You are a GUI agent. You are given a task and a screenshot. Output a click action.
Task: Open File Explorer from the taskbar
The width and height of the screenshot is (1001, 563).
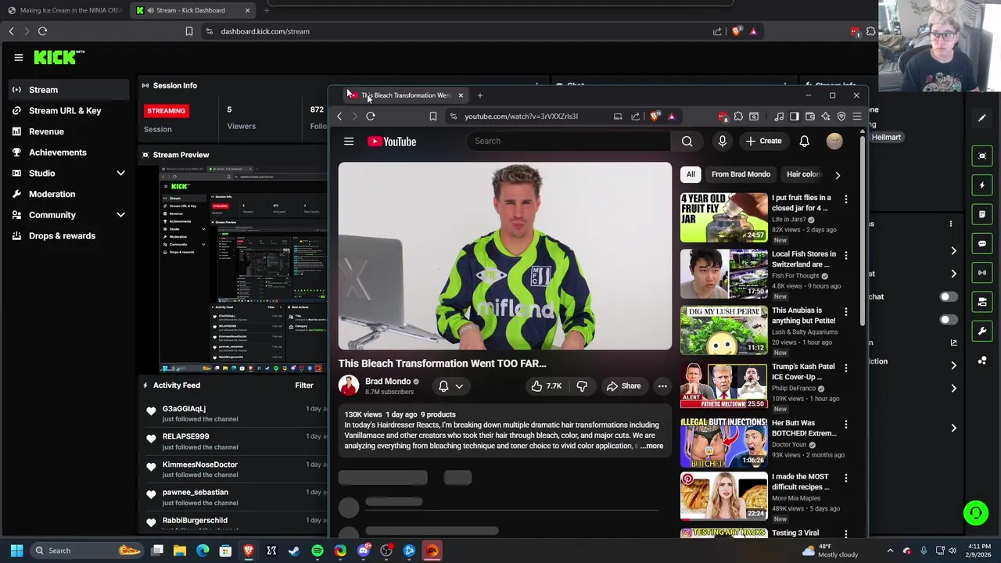click(x=180, y=550)
